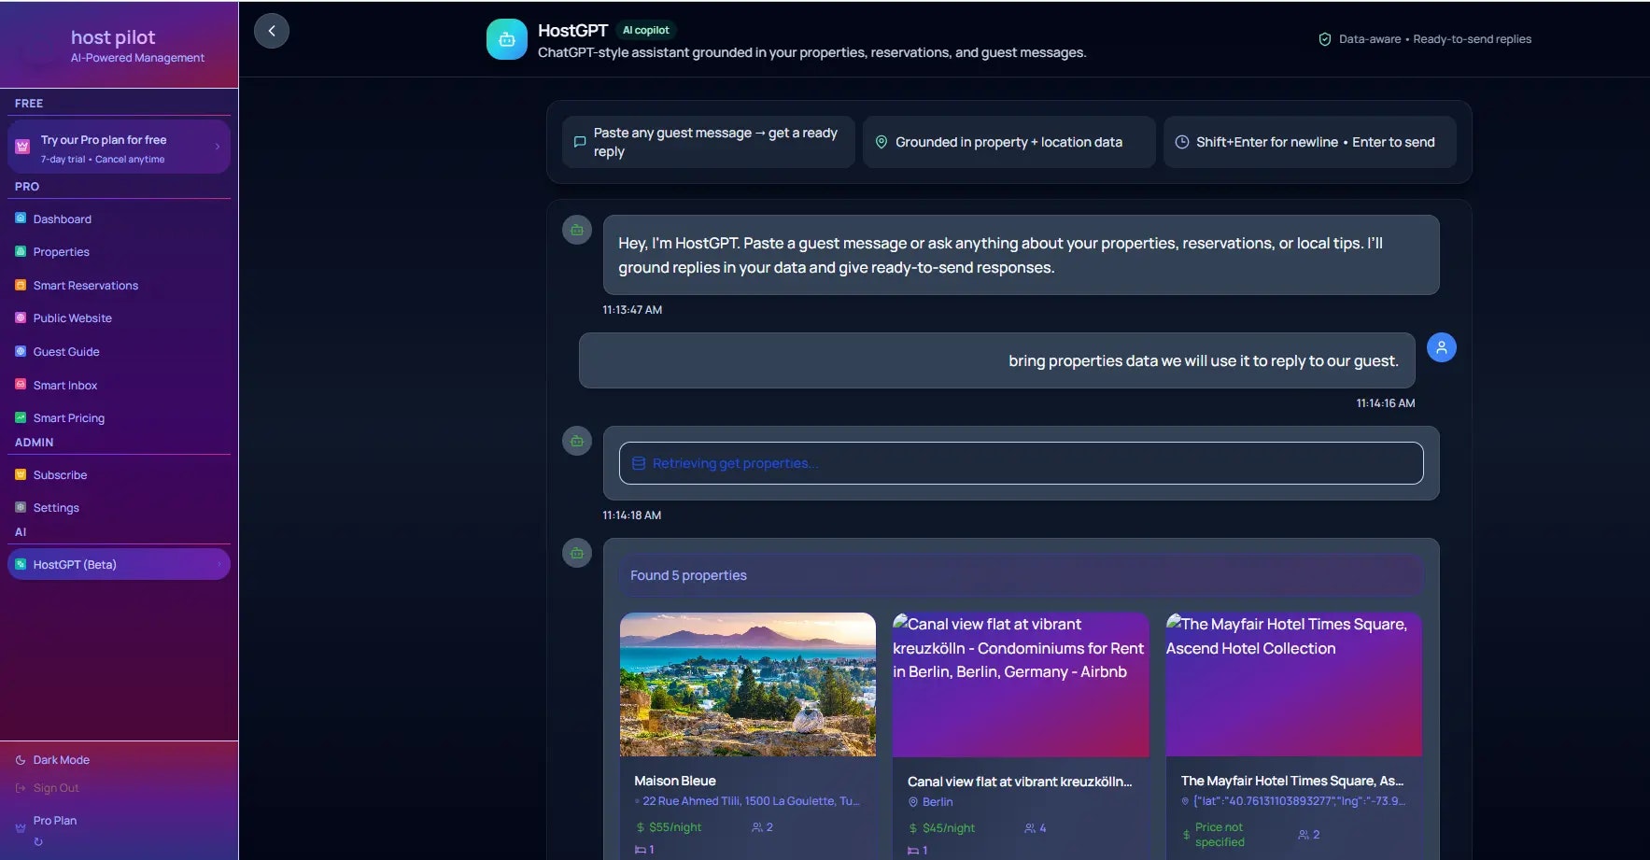Open the Smart Inbox
This screenshot has width=1650, height=860.
pyautogui.click(x=64, y=385)
